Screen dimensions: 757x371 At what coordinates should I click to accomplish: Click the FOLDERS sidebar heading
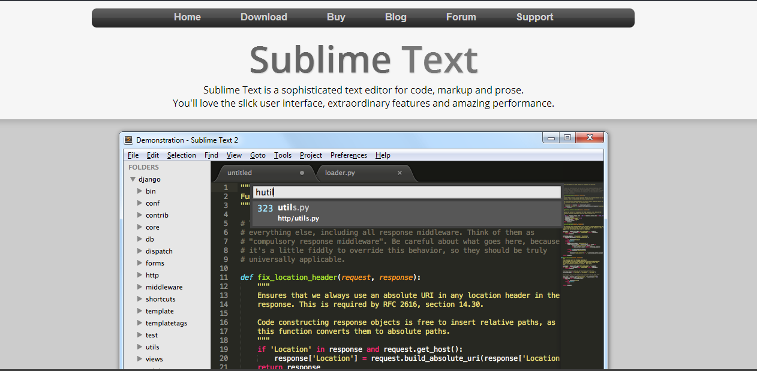[144, 167]
